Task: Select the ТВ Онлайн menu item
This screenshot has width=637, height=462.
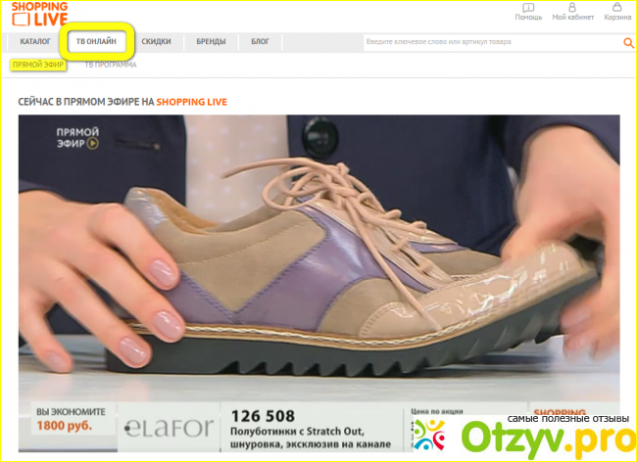Action: pos(96,42)
